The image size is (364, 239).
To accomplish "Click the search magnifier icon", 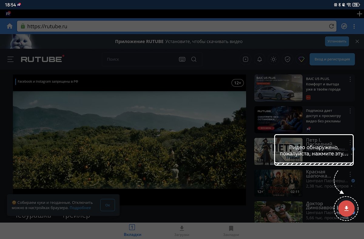I will (194, 59).
